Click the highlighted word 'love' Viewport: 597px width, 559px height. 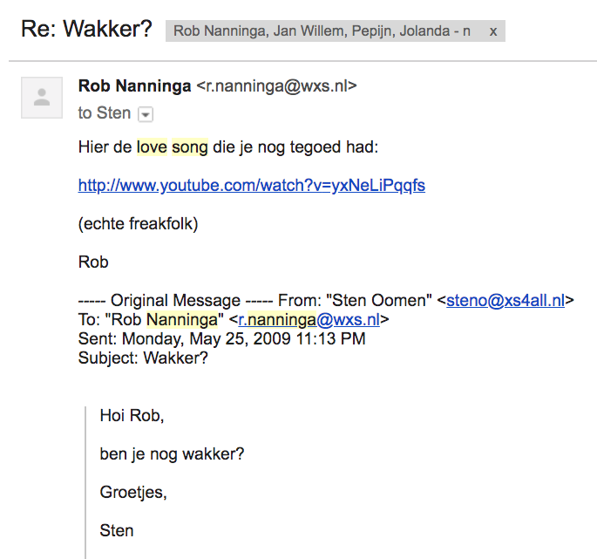(152, 147)
